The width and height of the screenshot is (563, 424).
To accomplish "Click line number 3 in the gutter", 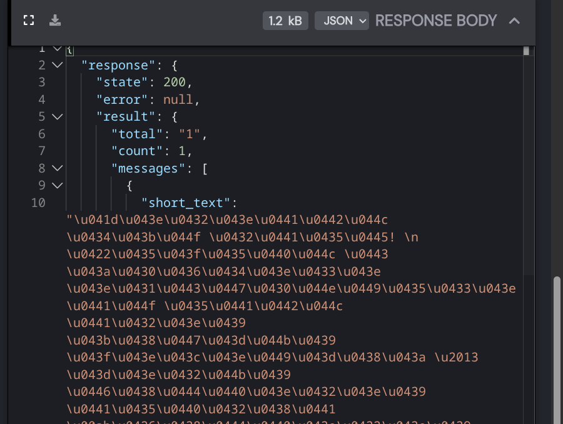I will point(41,82).
